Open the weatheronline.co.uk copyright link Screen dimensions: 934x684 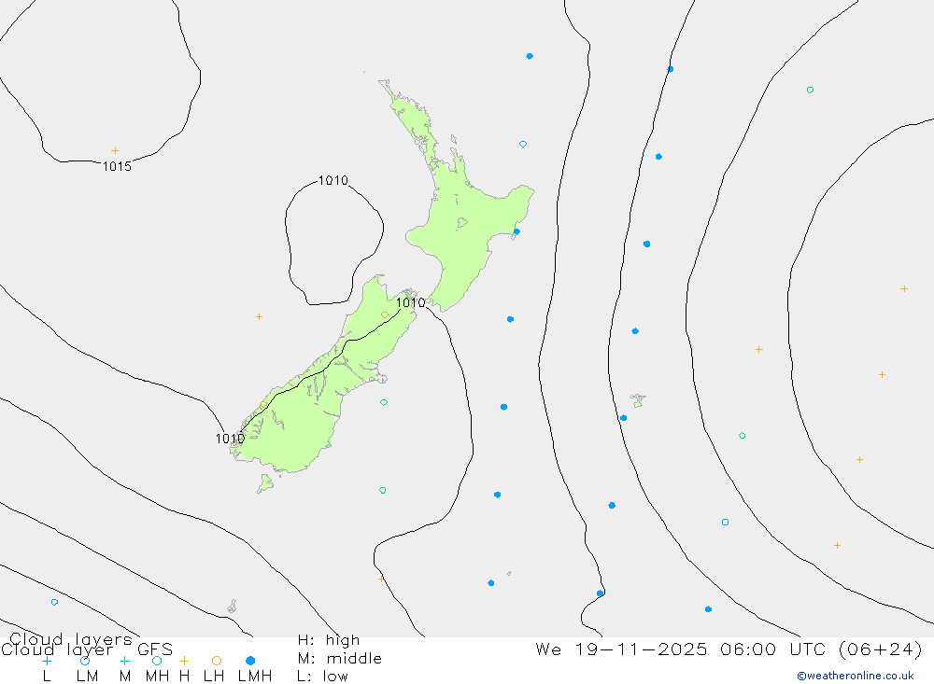(856, 676)
